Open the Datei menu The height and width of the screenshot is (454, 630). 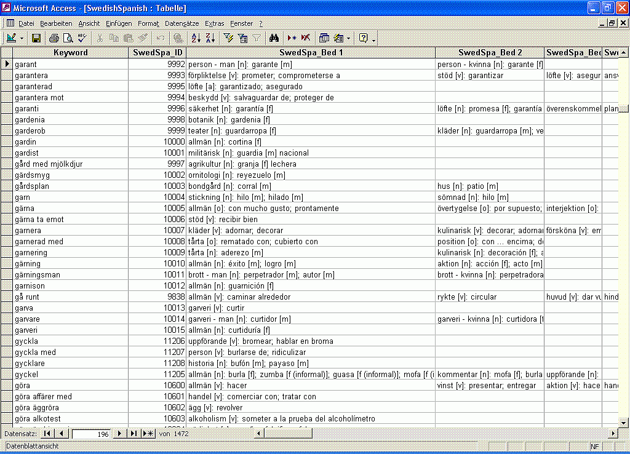(x=26, y=23)
